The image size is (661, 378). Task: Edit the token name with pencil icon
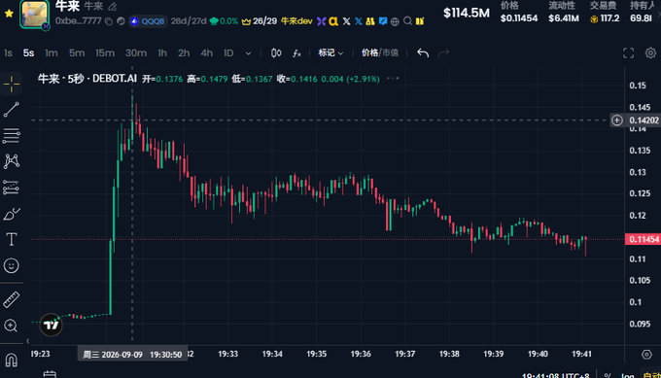[x=112, y=7]
